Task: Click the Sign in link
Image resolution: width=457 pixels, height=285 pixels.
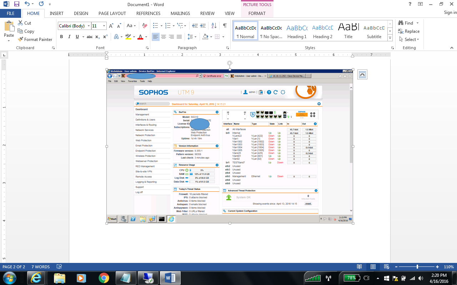Action: tap(450, 12)
